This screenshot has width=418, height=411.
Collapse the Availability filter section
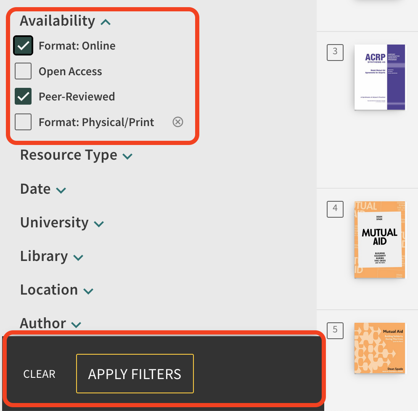click(x=106, y=21)
